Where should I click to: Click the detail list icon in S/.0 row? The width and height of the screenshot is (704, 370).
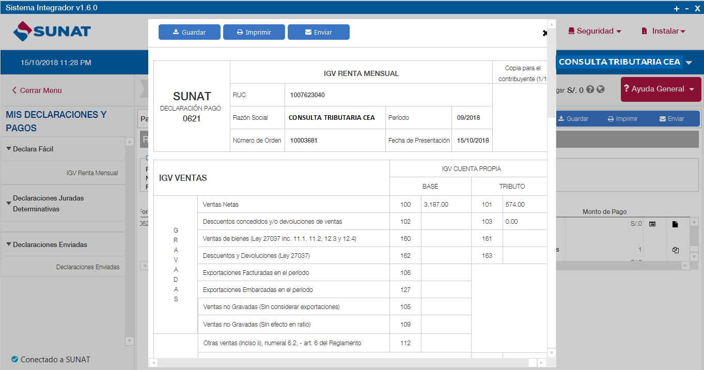pyautogui.click(x=652, y=224)
